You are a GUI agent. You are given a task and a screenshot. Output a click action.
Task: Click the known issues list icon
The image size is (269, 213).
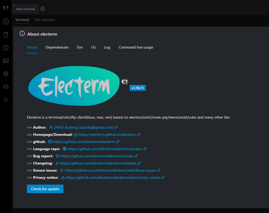[x=62, y=170]
